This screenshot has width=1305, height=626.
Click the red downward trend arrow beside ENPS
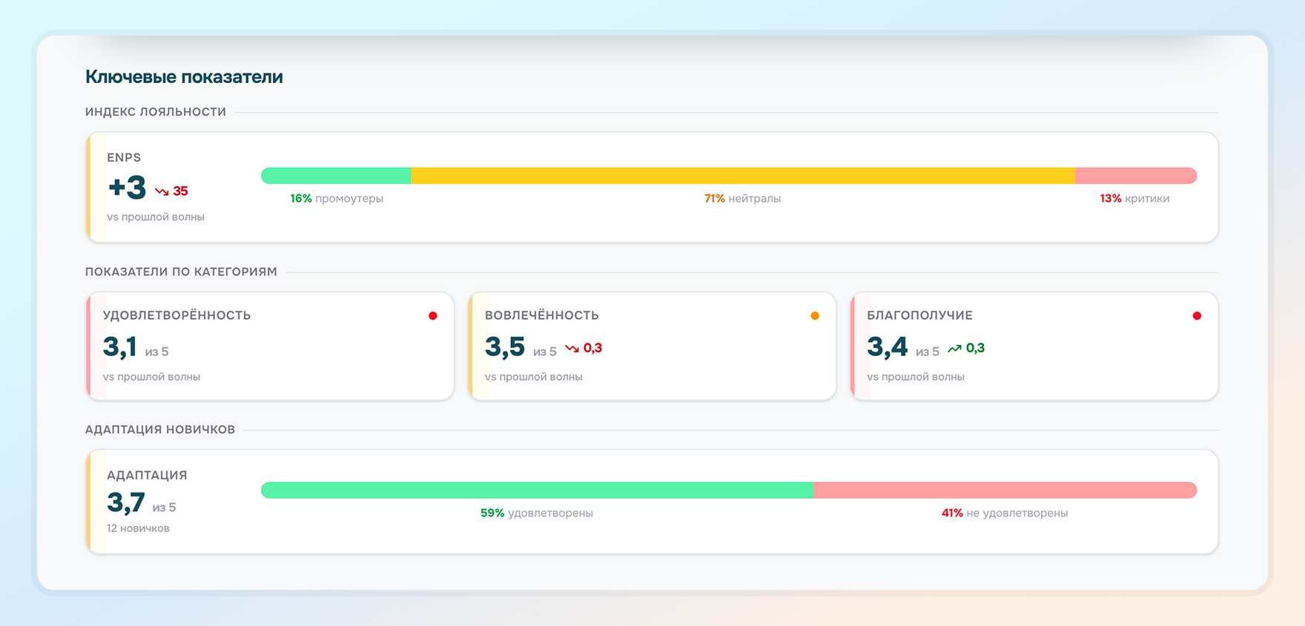click(x=162, y=191)
